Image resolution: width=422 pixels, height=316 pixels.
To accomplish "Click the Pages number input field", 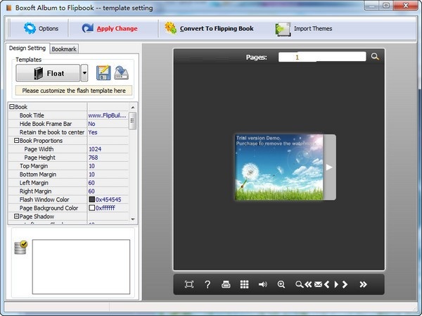I will [x=322, y=57].
